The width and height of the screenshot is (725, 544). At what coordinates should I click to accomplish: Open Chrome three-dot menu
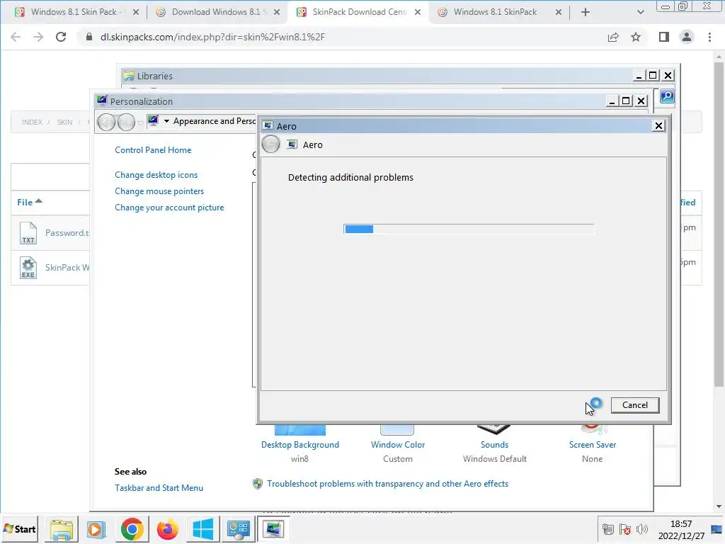pos(709,37)
